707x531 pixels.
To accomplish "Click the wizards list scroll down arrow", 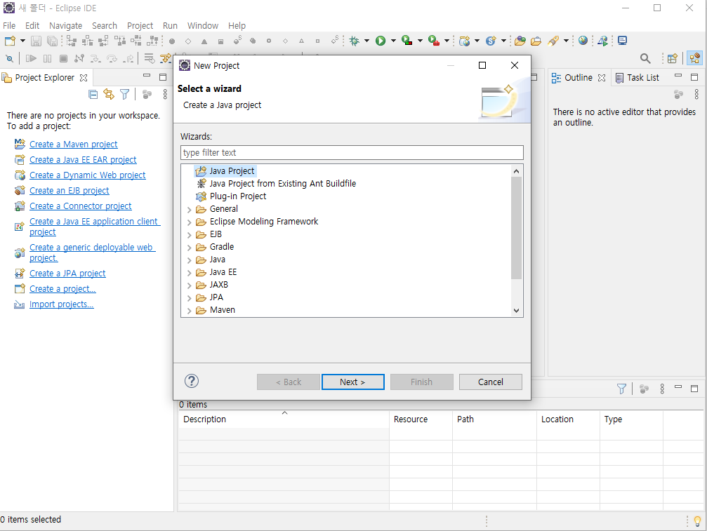I will [x=516, y=310].
